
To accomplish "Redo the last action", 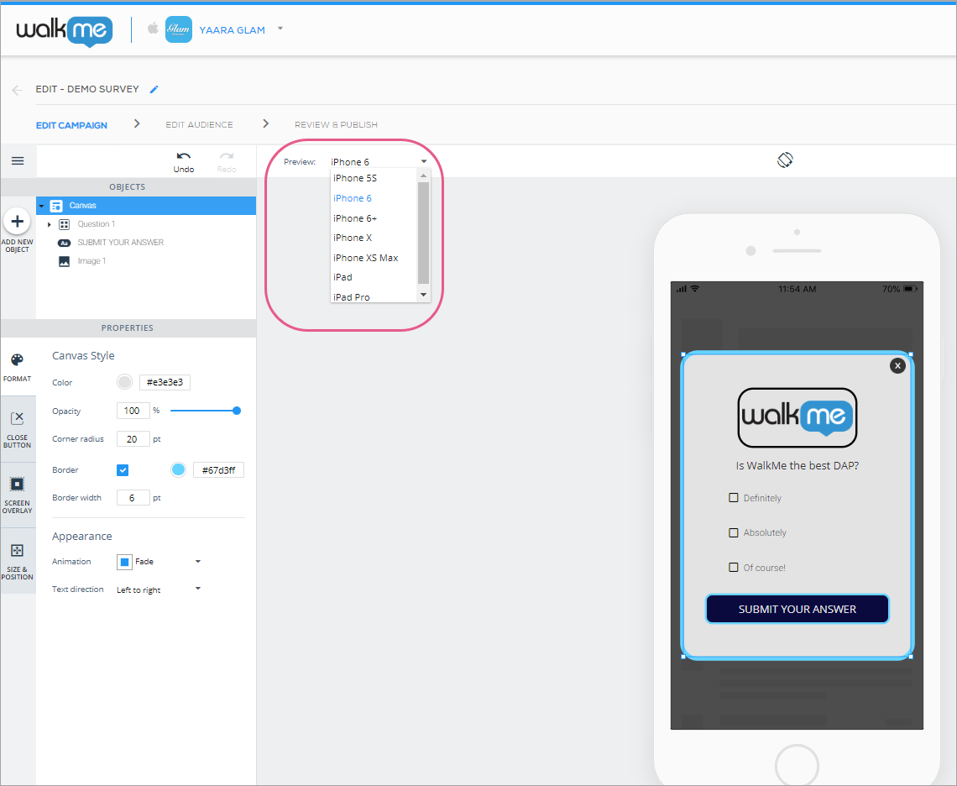I will tap(227, 162).
